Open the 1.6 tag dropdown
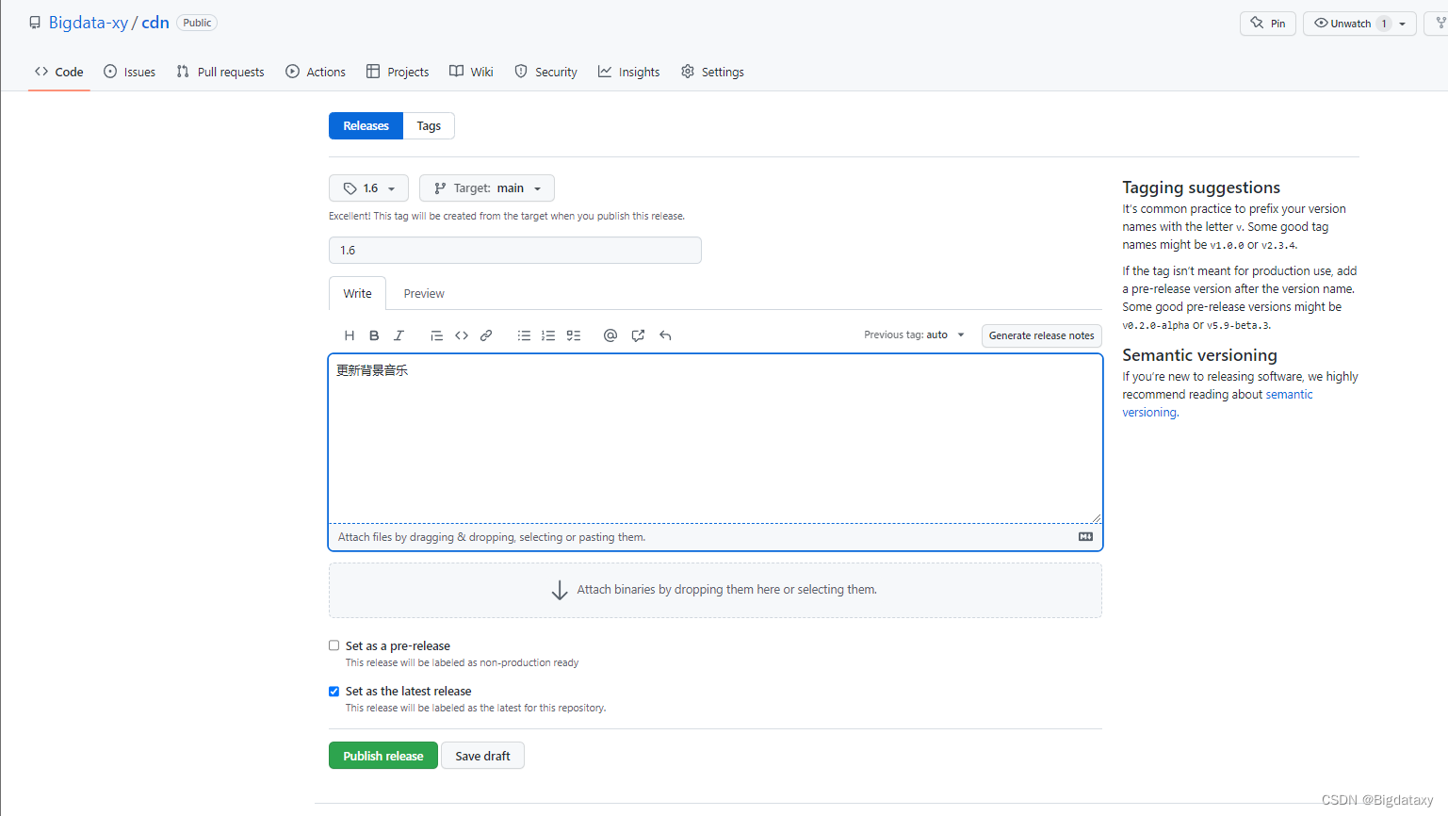Viewport: 1448px width, 816px height. 368,188
